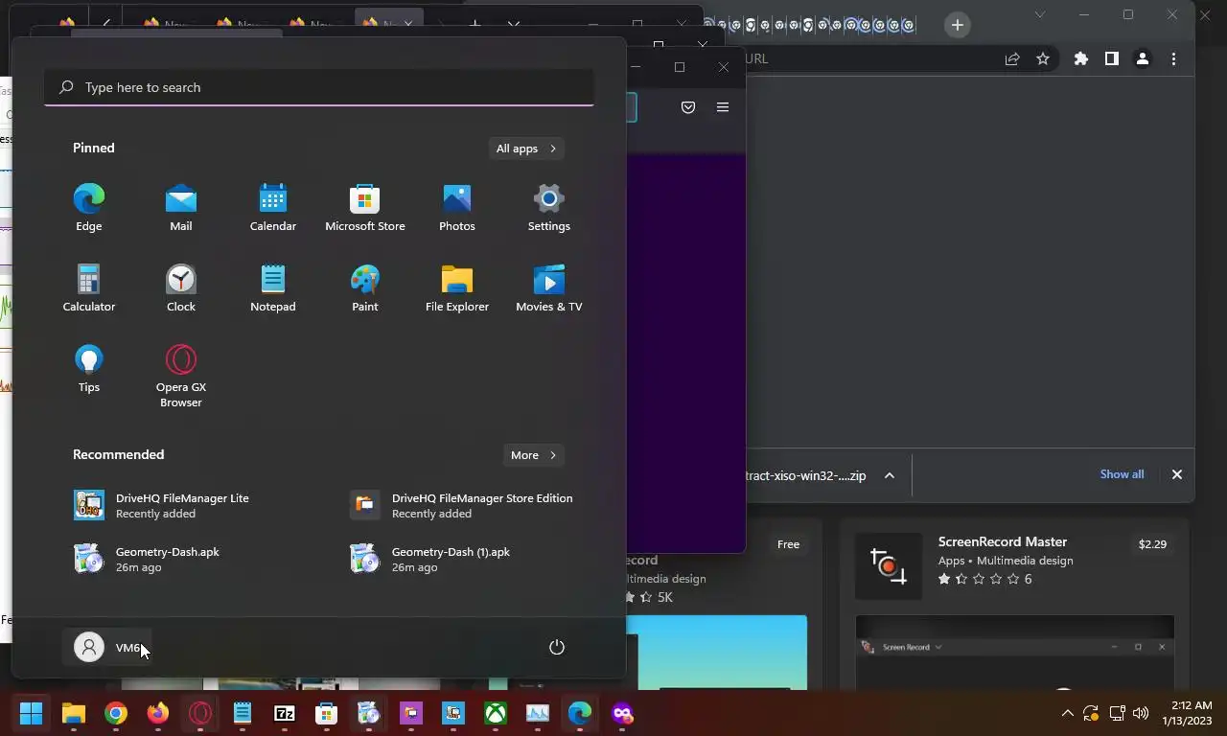Open Microsoft Store pinned tile
This screenshot has width=1227, height=736.
365,208
